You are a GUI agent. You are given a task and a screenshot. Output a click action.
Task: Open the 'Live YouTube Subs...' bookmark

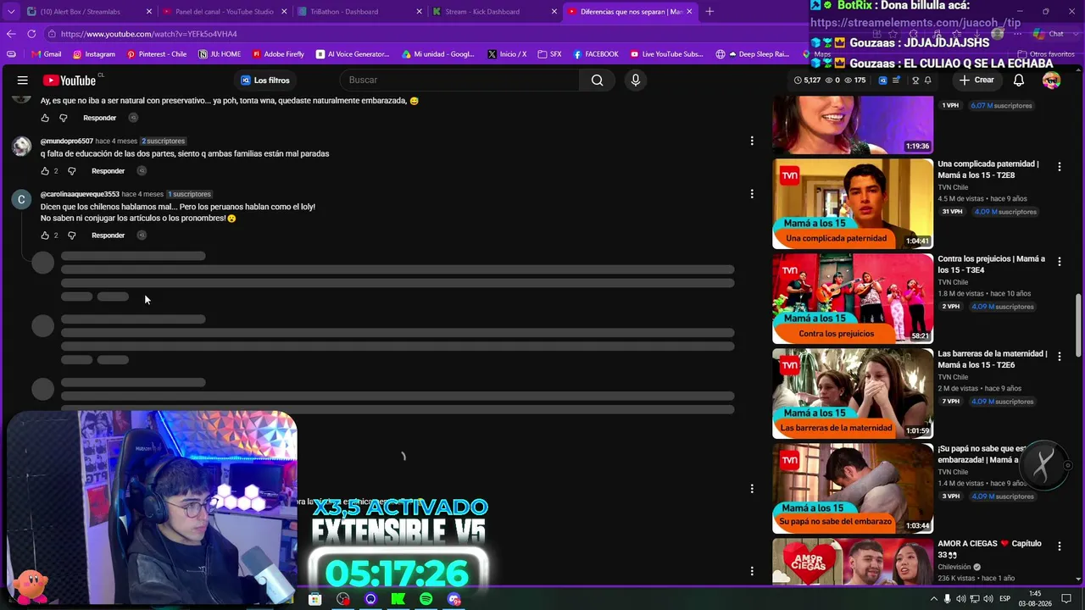tap(665, 54)
